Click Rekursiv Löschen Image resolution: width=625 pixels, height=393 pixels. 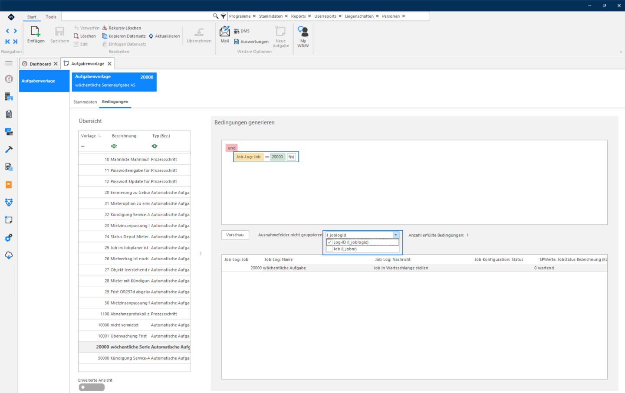122,28
